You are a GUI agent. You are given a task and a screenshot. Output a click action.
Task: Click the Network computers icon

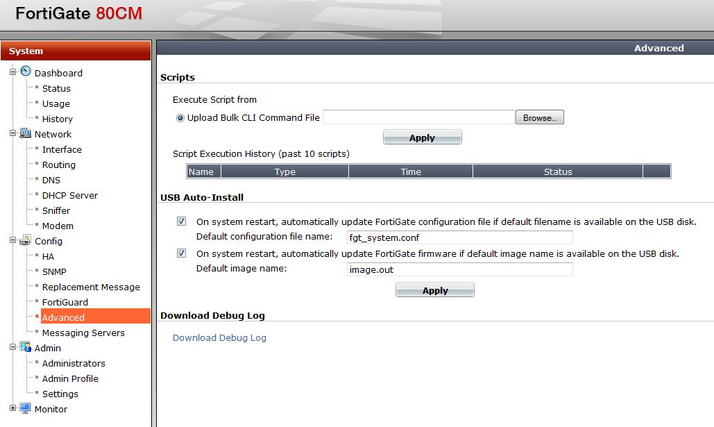click(x=26, y=133)
